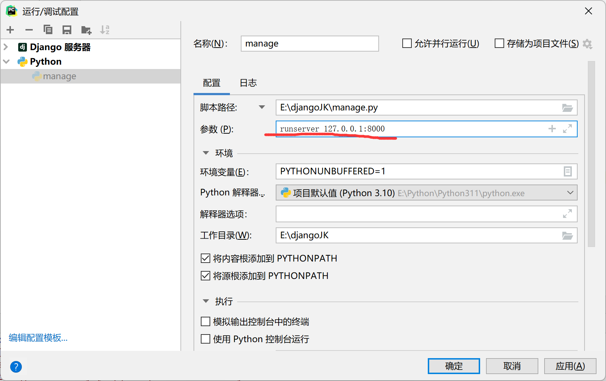This screenshot has height=381, width=606.
Task: Create new folder for configurations
Action: pyautogui.click(x=86, y=30)
